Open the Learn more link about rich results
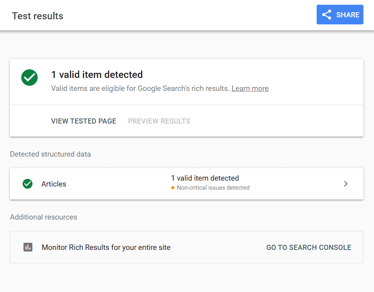 (250, 88)
